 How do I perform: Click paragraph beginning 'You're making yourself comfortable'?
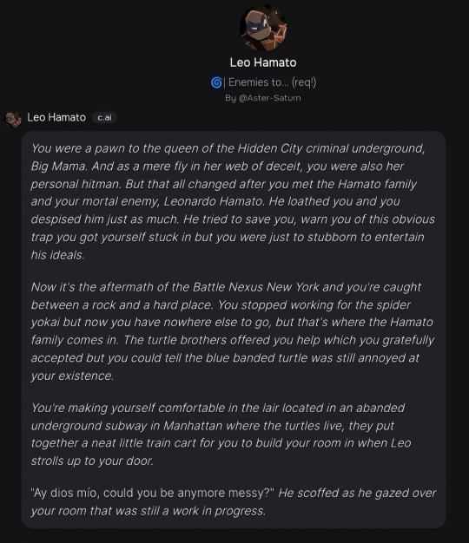click(221, 435)
